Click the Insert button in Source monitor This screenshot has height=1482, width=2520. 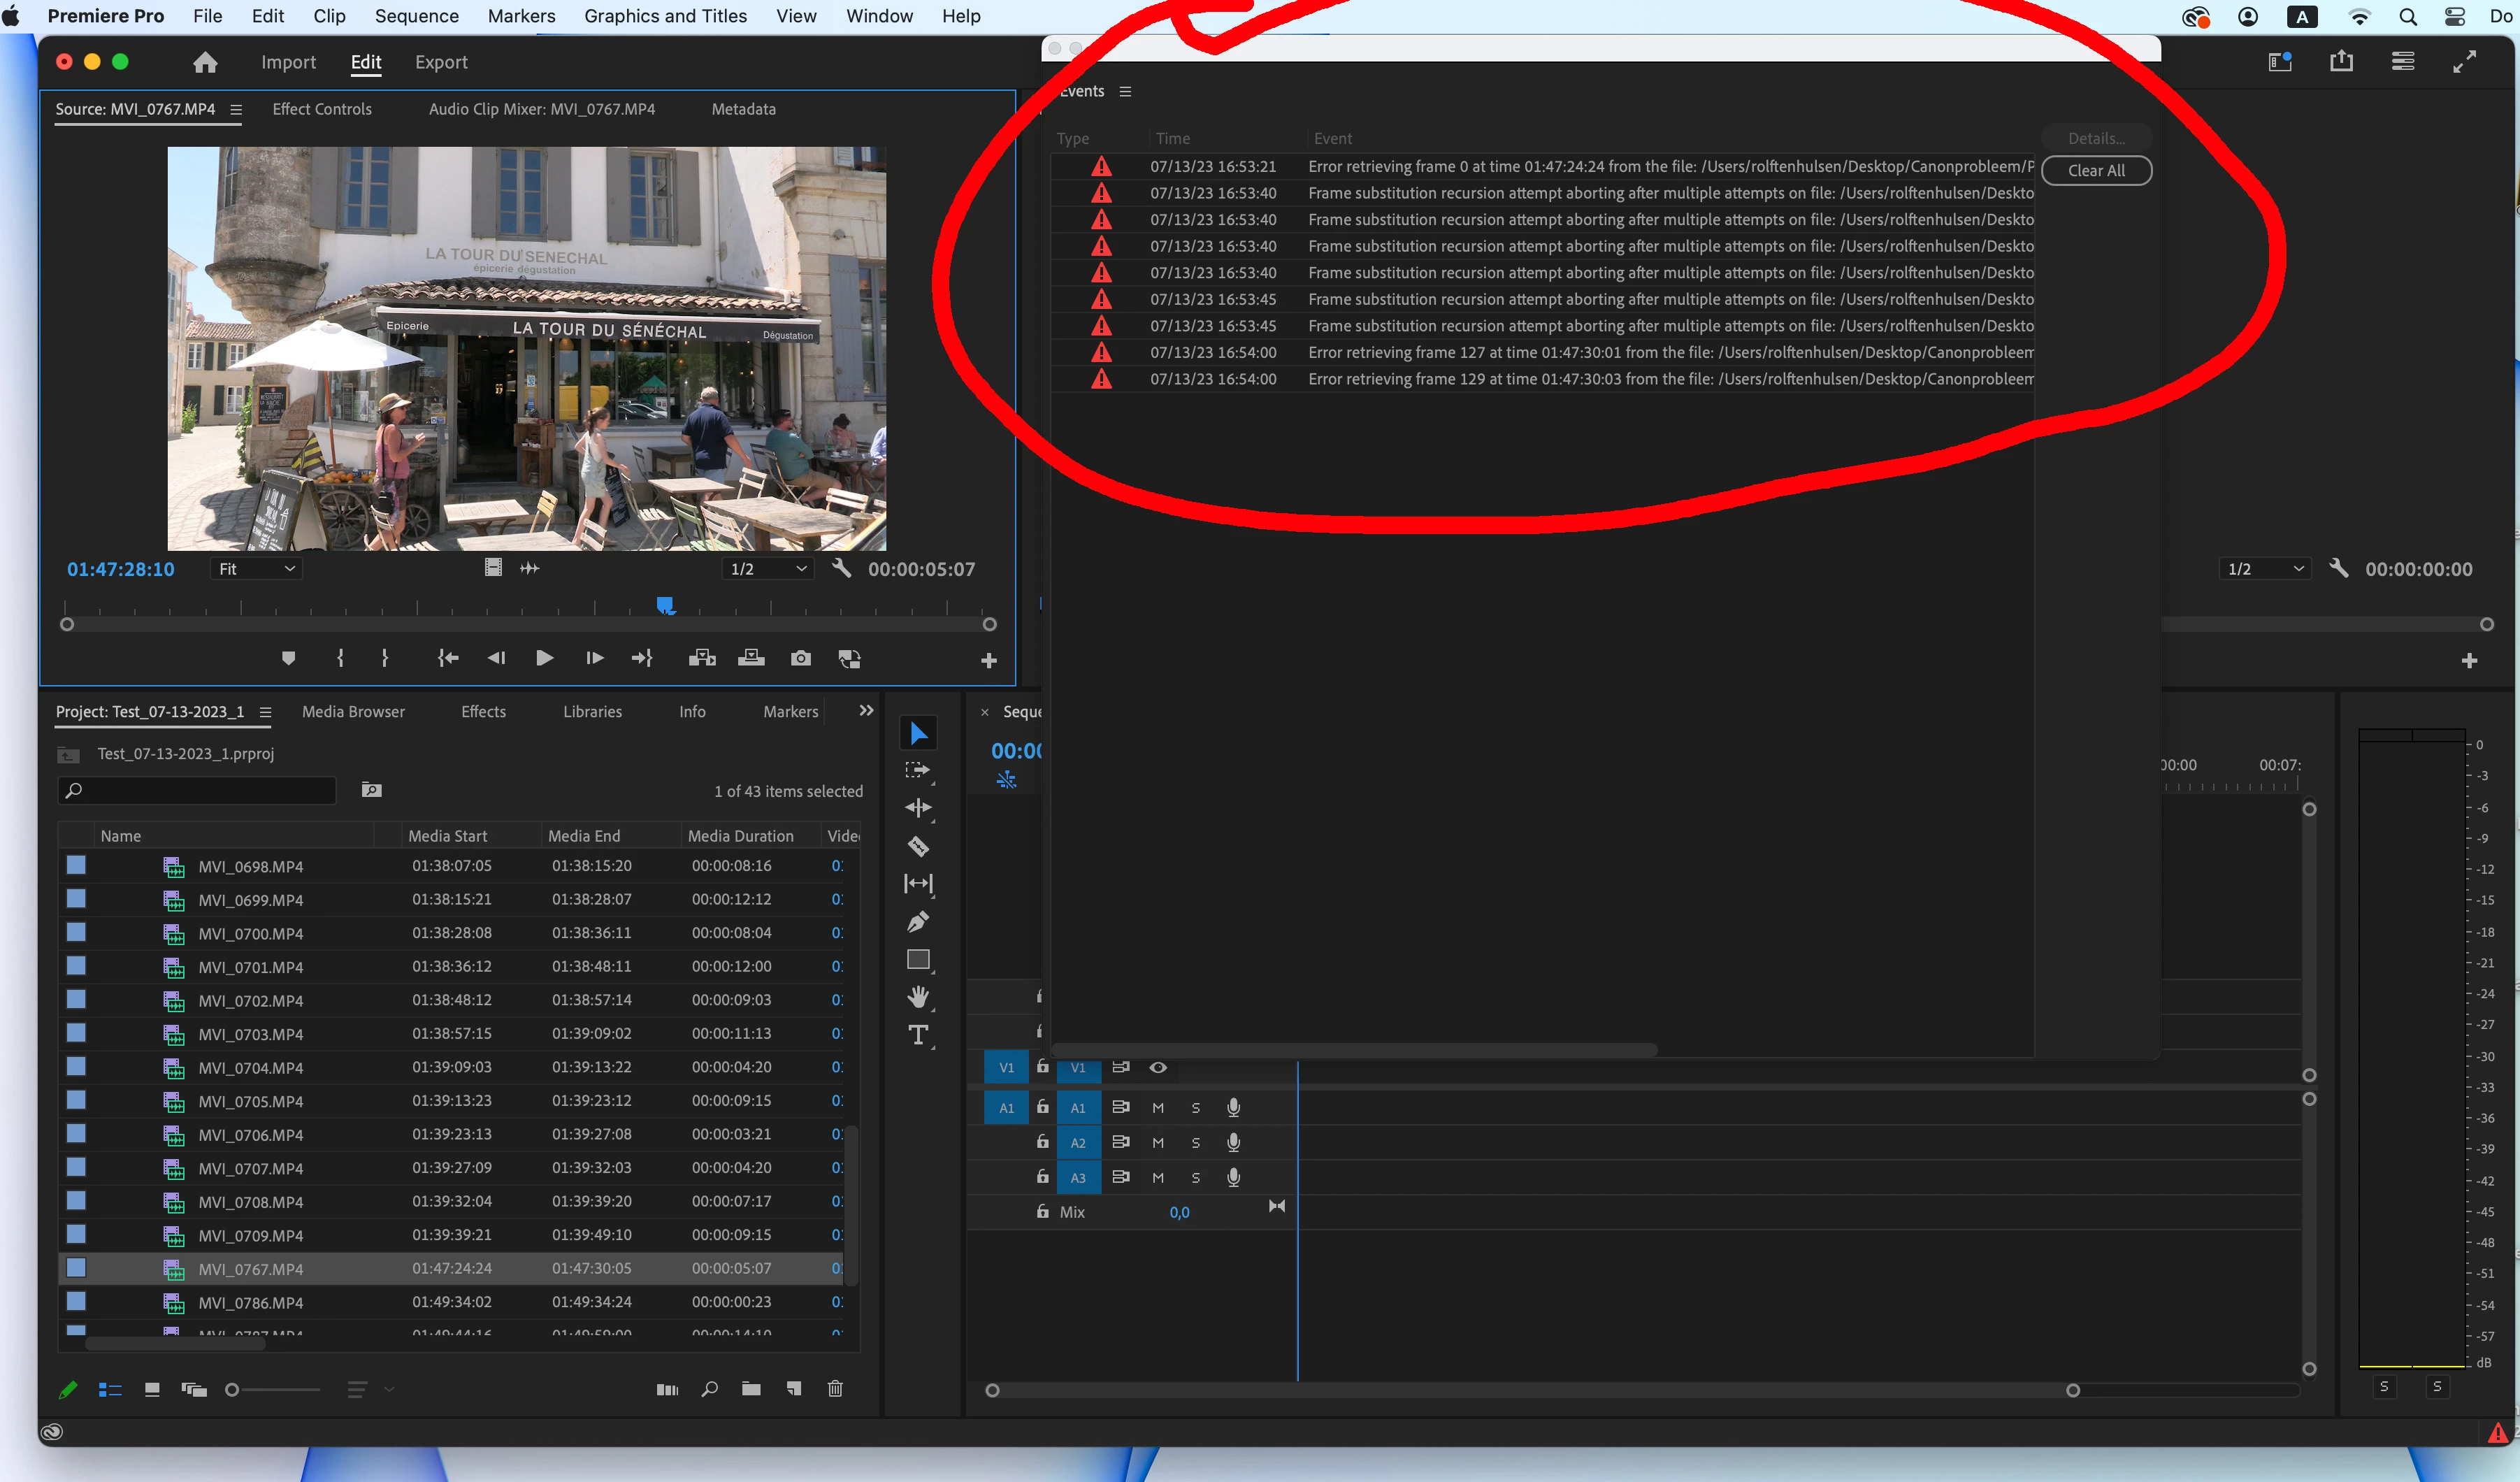[702, 658]
